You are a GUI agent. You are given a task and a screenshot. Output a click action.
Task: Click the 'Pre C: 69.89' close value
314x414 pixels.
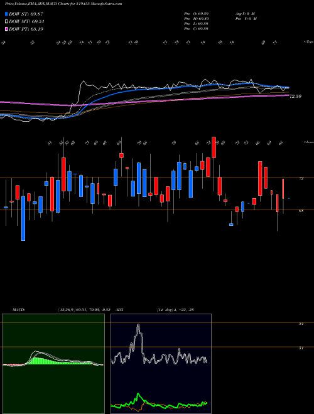[x=197, y=29]
